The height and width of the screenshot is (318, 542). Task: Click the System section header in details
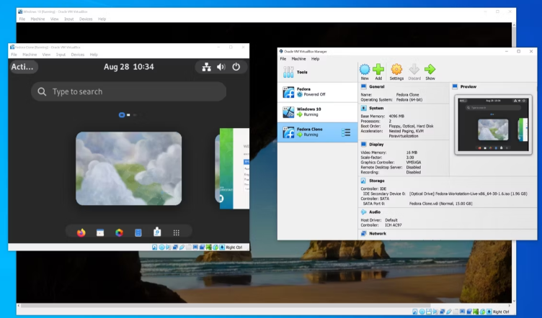tap(376, 108)
